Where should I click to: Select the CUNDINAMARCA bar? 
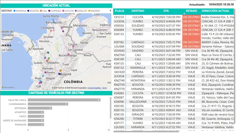pos(48,104)
